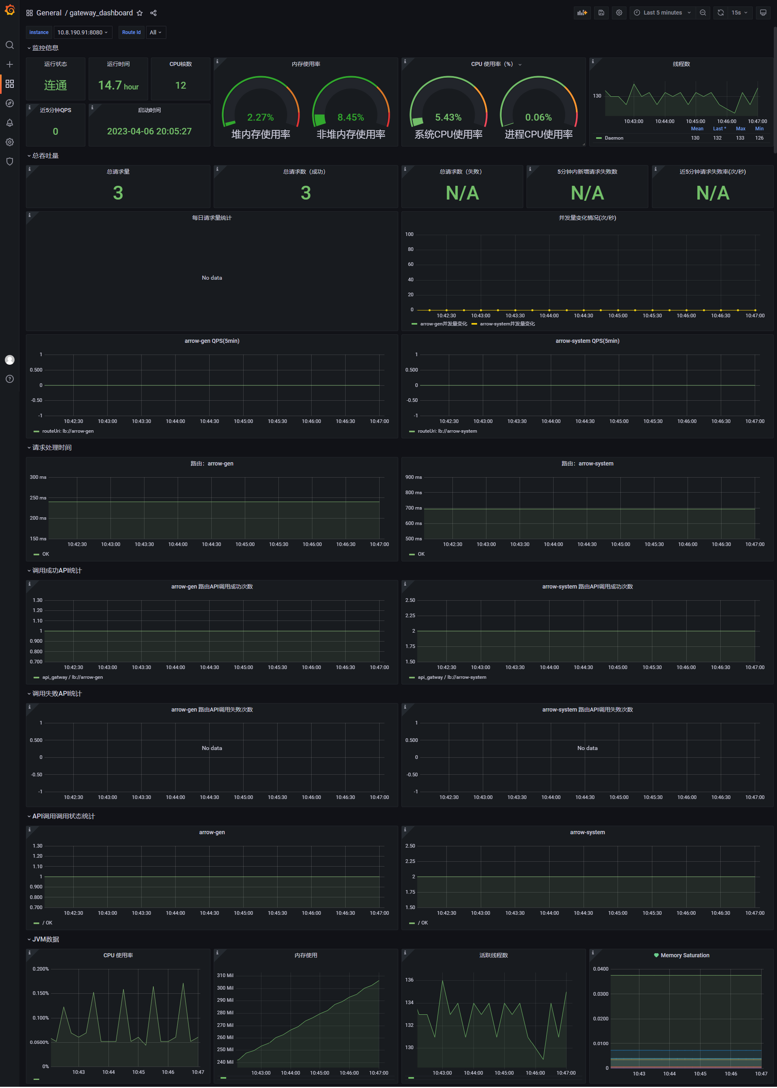Click the Grafana logo home icon
Viewport: 777px width, 1088px height.
click(x=10, y=10)
